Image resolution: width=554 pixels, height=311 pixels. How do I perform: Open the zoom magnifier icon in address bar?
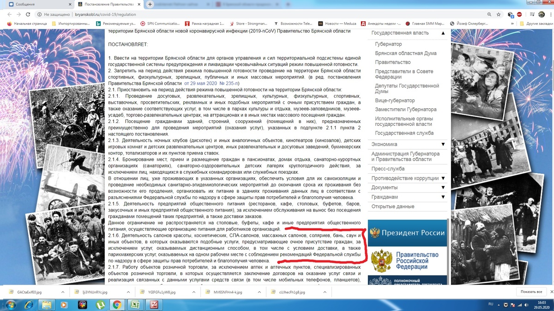point(489,14)
